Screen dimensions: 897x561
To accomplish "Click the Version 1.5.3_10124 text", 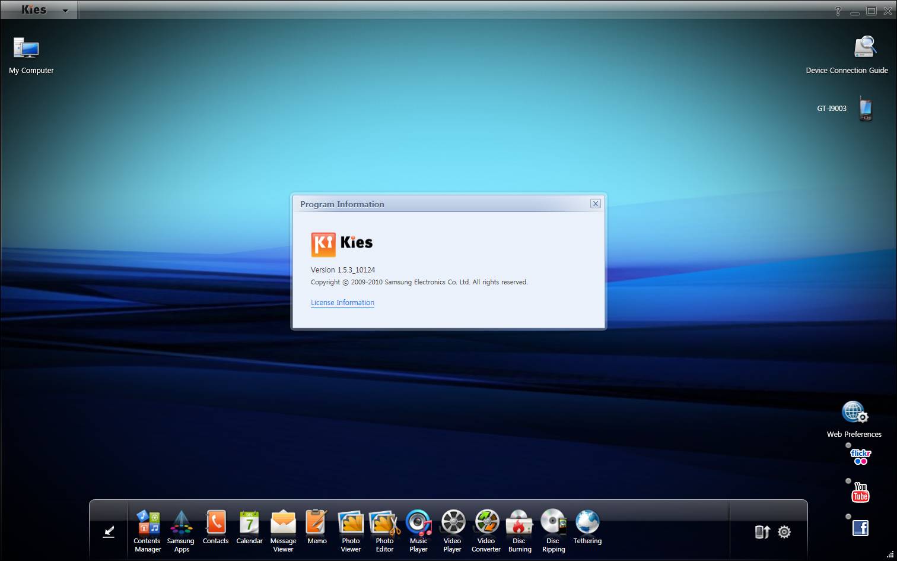I will pos(343,270).
